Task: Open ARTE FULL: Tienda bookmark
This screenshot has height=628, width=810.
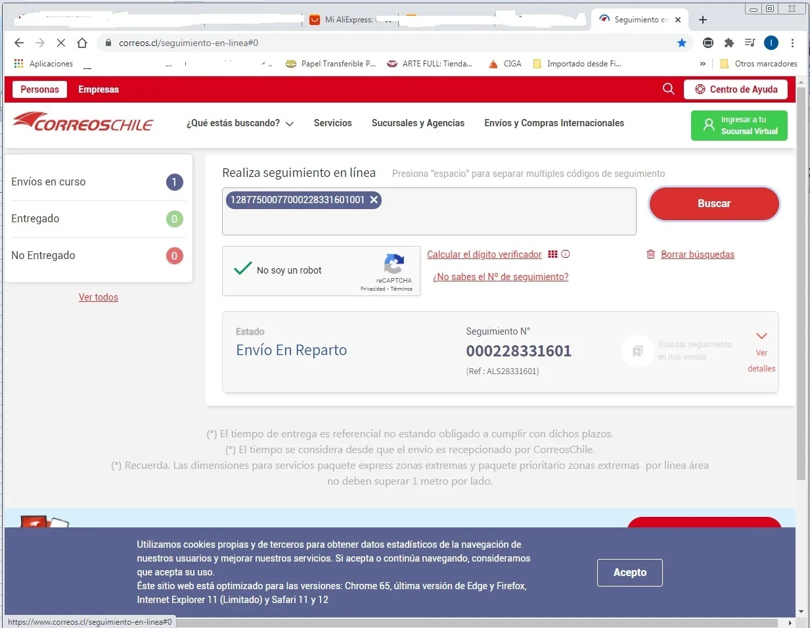Action: coord(430,64)
